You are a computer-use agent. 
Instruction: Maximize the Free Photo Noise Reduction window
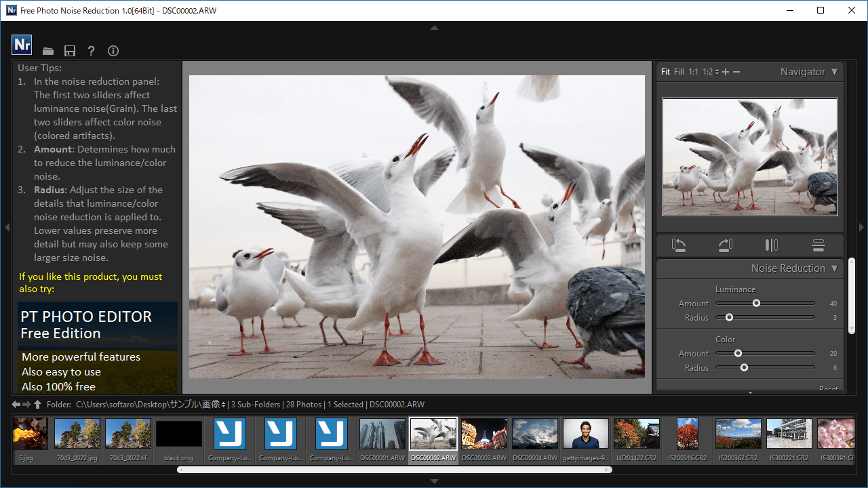[x=821, y=10]
